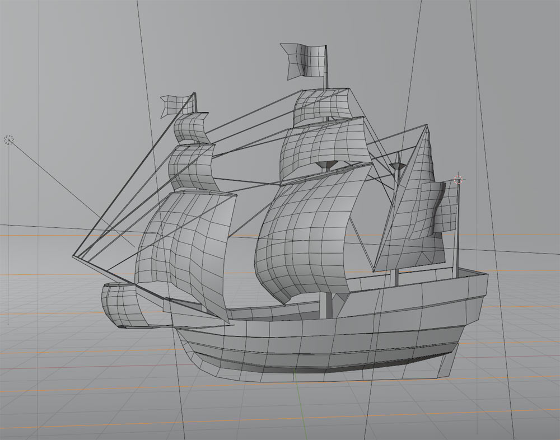Click the ship's hull side planking
The image size is (560, 440).
[336, 341]
